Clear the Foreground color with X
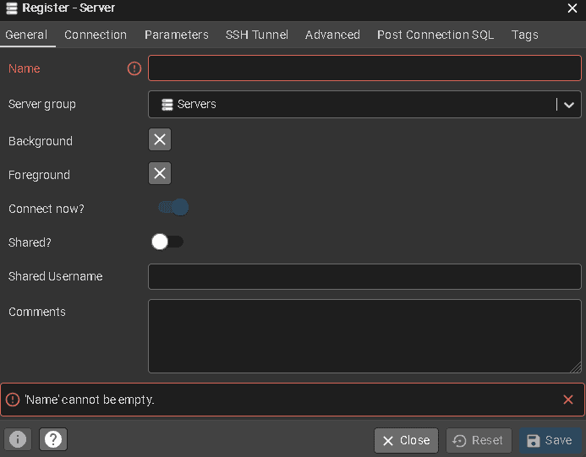The image size is (586, 457). pyautogui.click(x=160, y=174)
